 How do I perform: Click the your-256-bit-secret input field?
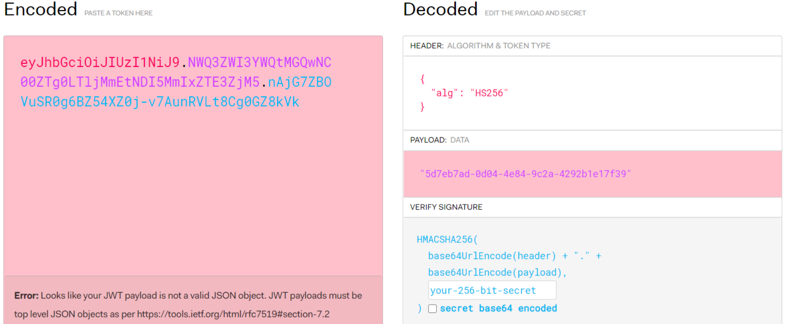492,290
